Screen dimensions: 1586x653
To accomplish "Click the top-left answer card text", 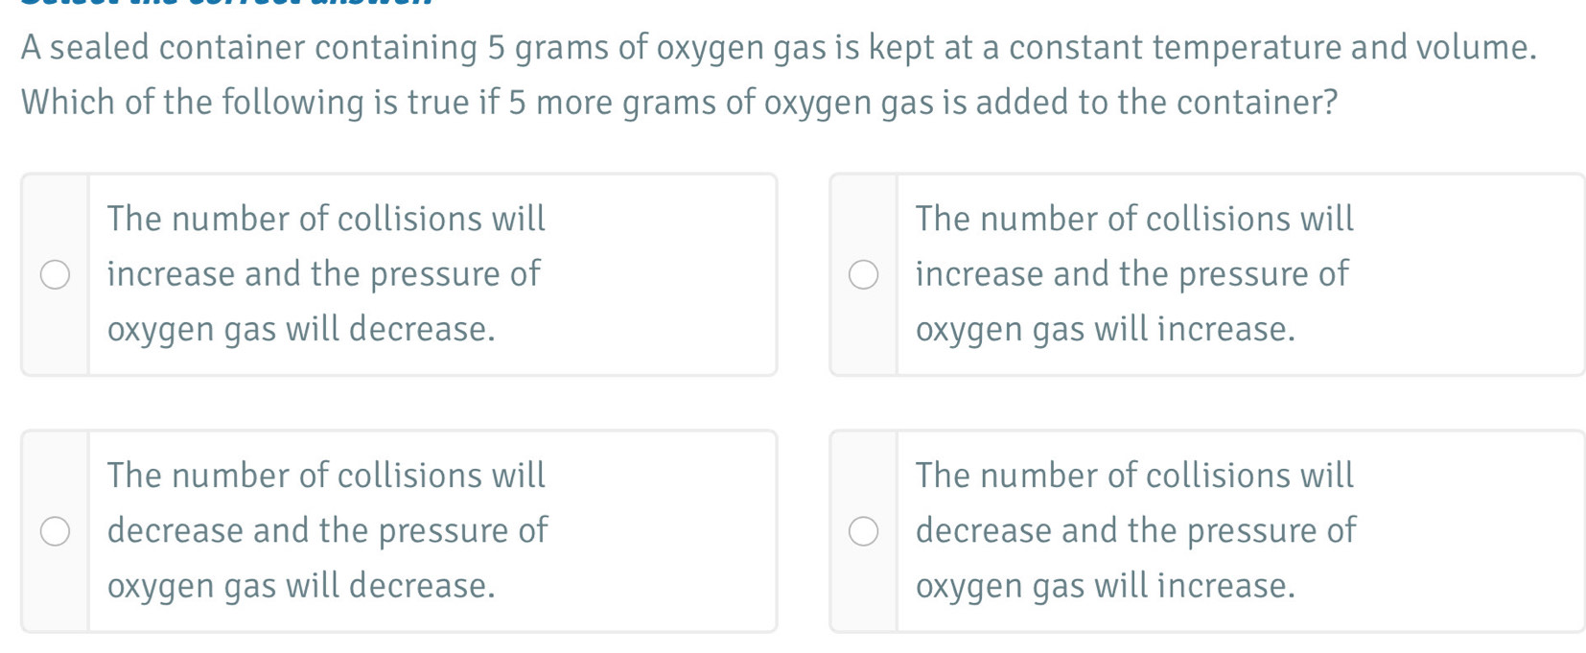I will point(324,274).
